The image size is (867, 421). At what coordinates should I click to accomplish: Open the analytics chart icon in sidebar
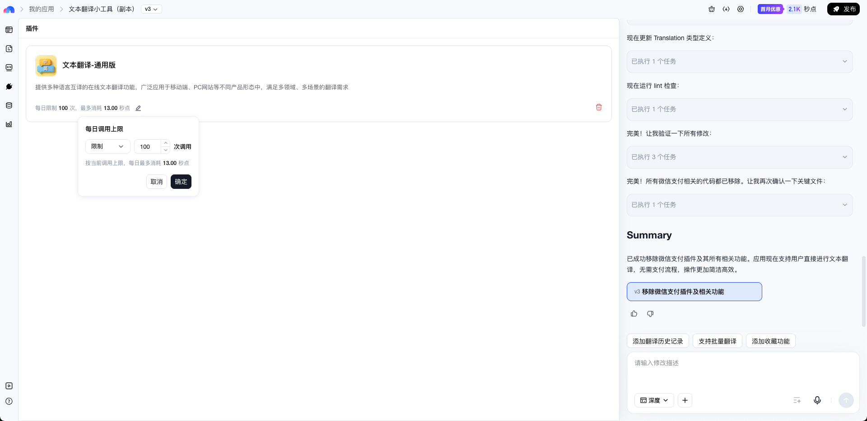(x=9, y=124)
